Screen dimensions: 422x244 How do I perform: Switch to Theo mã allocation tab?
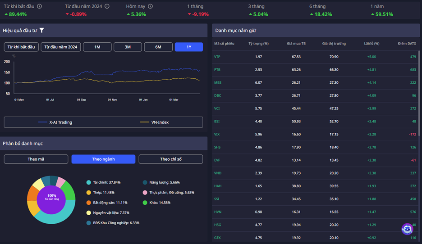coord(36,159)
